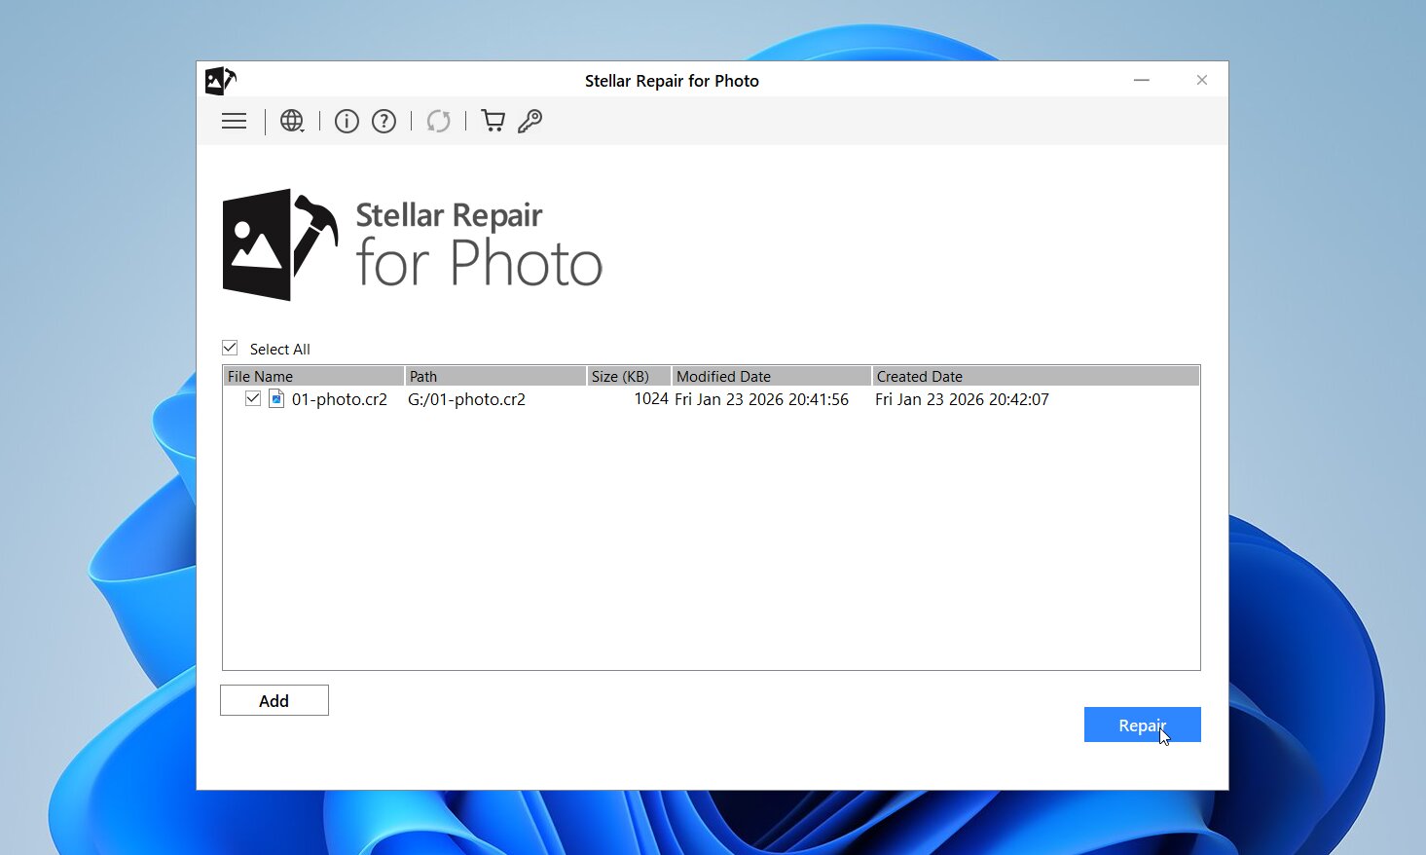Sort by the File Name column header
This screenshot has width=1426, height=855.
pyautogui.click(x=311, y=375)
